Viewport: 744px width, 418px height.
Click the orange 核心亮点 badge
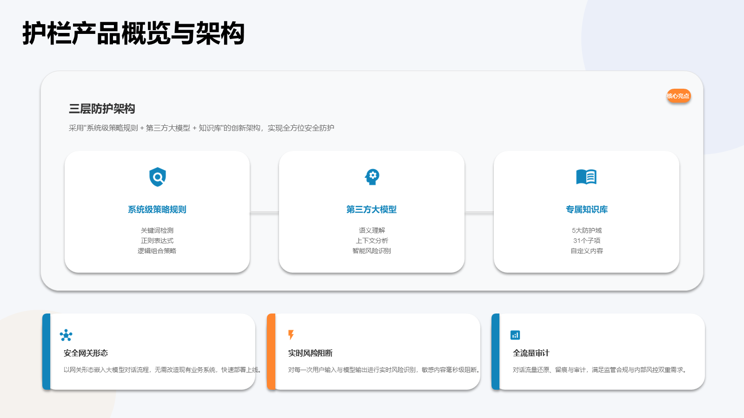click(x=678, y=96)
